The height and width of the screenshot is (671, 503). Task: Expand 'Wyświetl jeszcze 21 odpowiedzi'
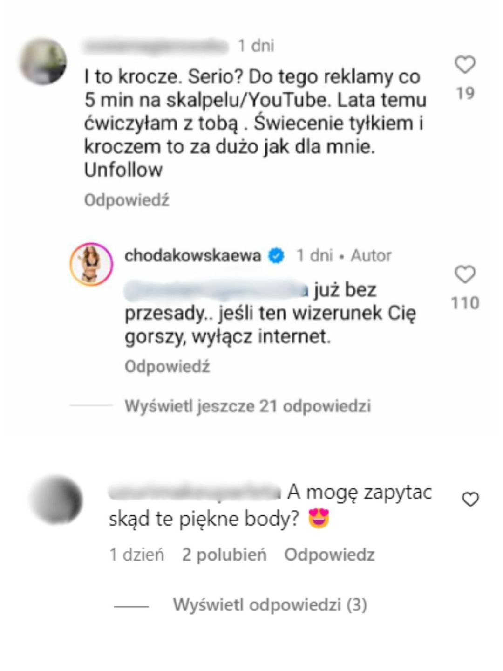click(248, 406)
